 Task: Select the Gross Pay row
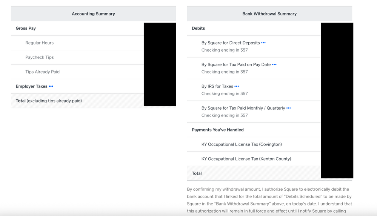tap(26, 28)
